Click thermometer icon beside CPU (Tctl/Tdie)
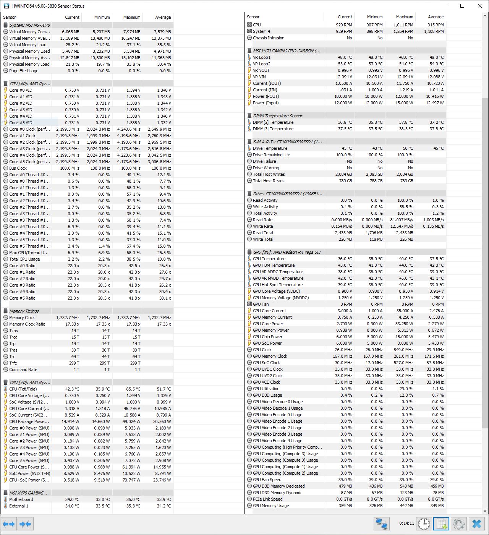 (6, 389)
